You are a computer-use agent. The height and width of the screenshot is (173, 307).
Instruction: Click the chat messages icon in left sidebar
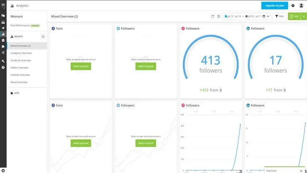click(3, 15)
